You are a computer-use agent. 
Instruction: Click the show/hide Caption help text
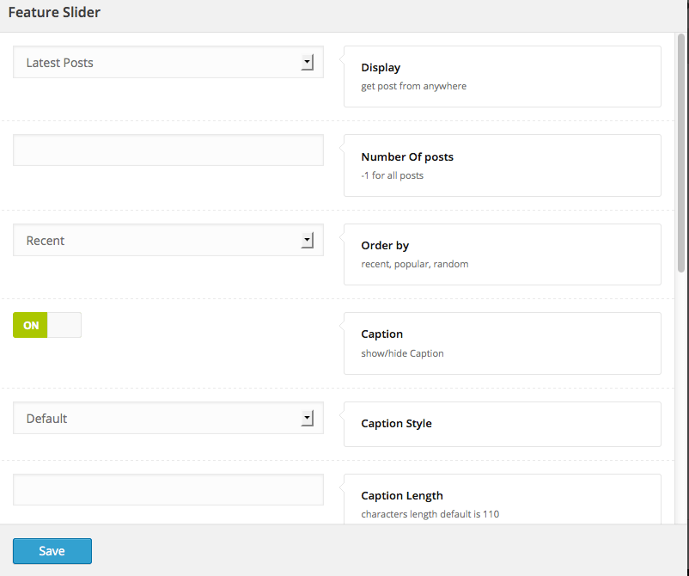[402, 353]
